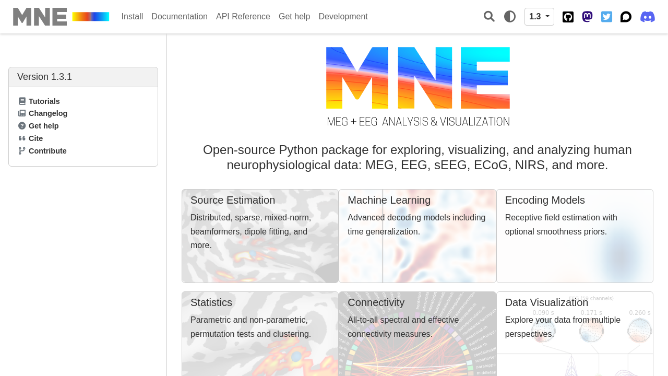Viewport: 668px width, 376px height.
Task: Open the Mastodon icon link
Action: (587, 17)
